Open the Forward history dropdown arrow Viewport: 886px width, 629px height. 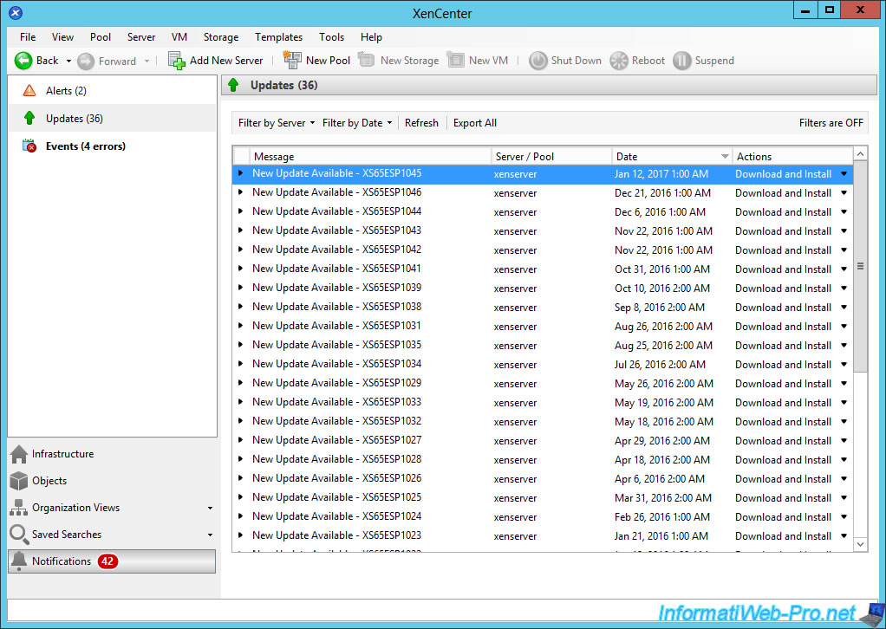click(x=147, y=61)
